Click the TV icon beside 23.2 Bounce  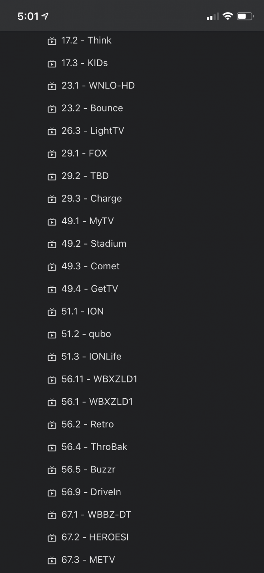(x=52, y=109)
